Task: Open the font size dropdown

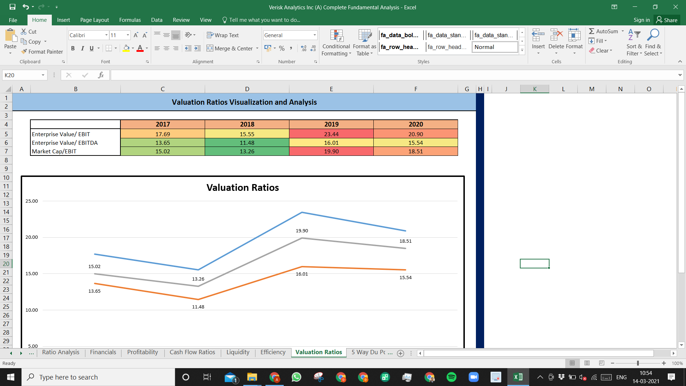Action: click(x=128, y=35)
